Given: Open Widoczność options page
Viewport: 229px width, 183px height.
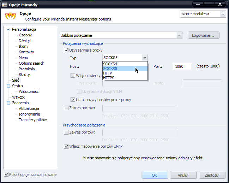Looking at the screenshot, I should [29, 91].
